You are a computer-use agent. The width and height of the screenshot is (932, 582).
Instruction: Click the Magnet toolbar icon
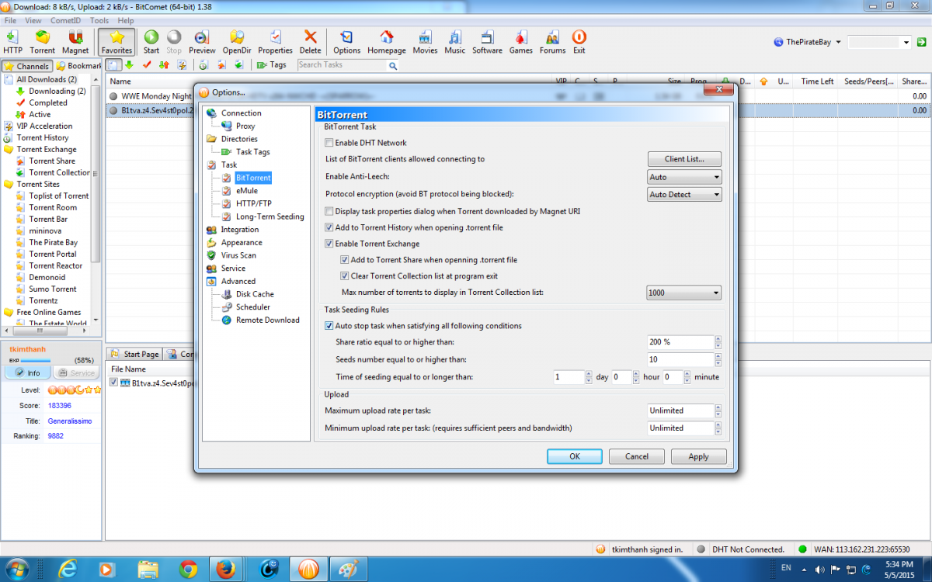pyautogui.click(x=75, y=37)
